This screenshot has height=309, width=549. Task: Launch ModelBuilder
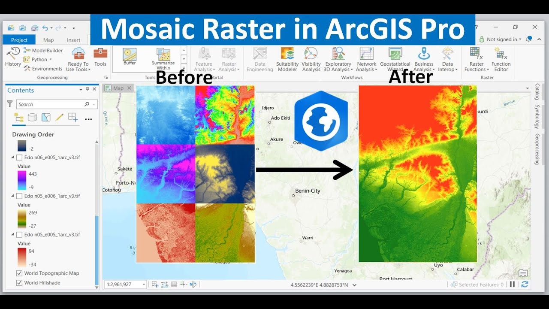[x=43, y=50]
